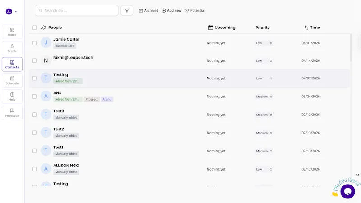Open Potential contacts
This screenshot has height=203, width=361.
(x=195, y=10)
